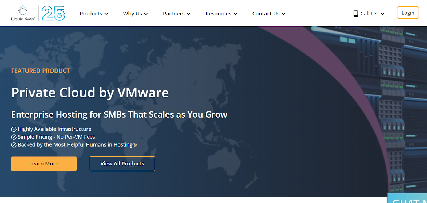Image resolution: width=427 pixels, height=203 pixels.
Task: Click the Backed by the Most Helpful Humans text
Action: 77,145
